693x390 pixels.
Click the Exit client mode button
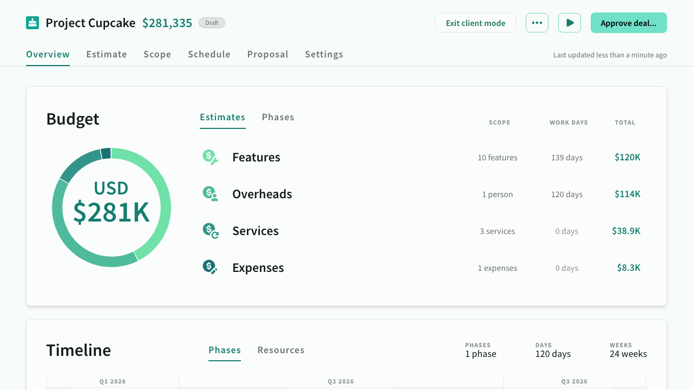coord(475,23)
